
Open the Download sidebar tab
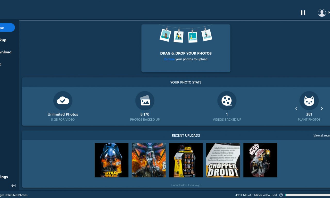click(x=6, y=52)
